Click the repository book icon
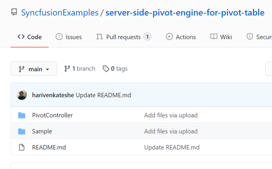The width and height of the screenshot is (272, 169). (x=14, y=13)
